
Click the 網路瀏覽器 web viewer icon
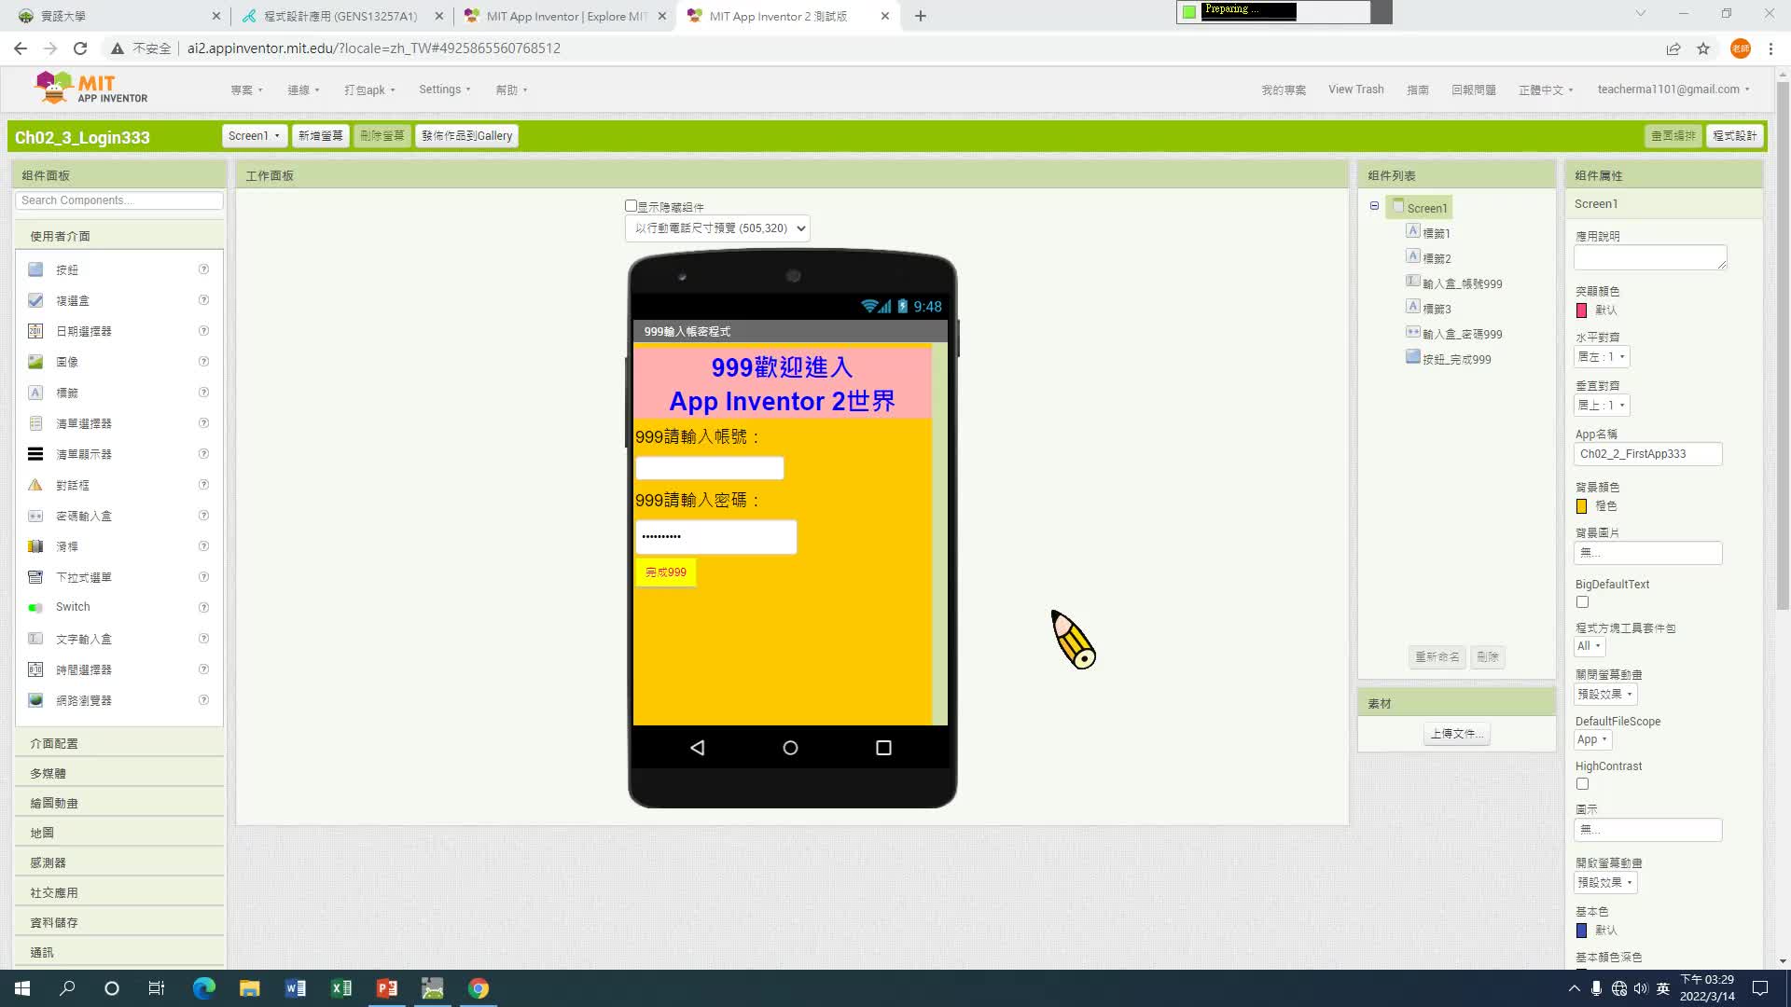(35, 700)
